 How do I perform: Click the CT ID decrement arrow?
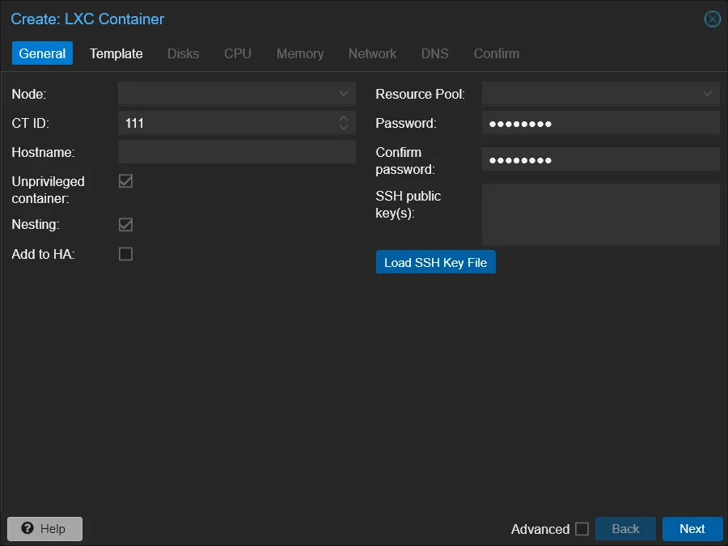pyautogui.click(x=344, y=127)
